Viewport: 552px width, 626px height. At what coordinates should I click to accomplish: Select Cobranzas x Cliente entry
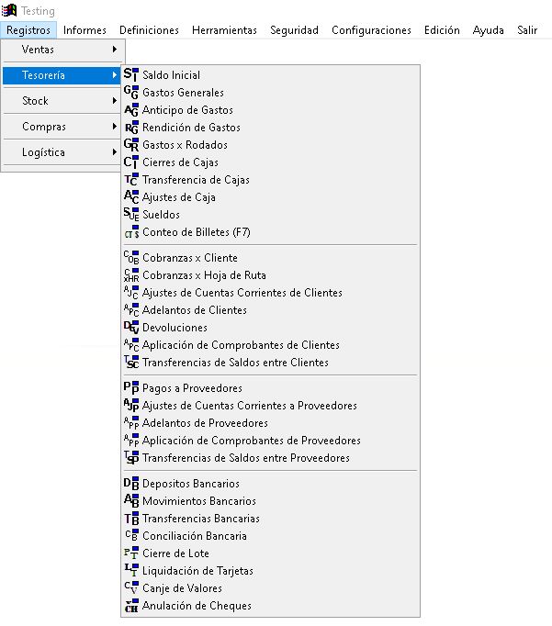189,258
